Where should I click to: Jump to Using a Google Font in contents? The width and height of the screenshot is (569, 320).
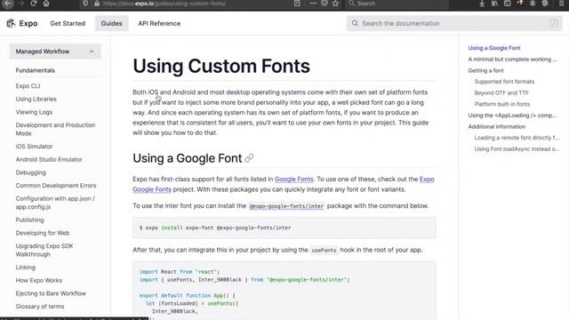point(494,48)
